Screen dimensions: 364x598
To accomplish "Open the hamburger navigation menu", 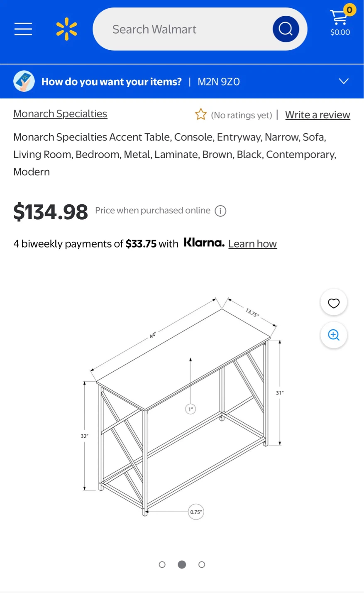I will pyautogui.click(x=23, y=29).
